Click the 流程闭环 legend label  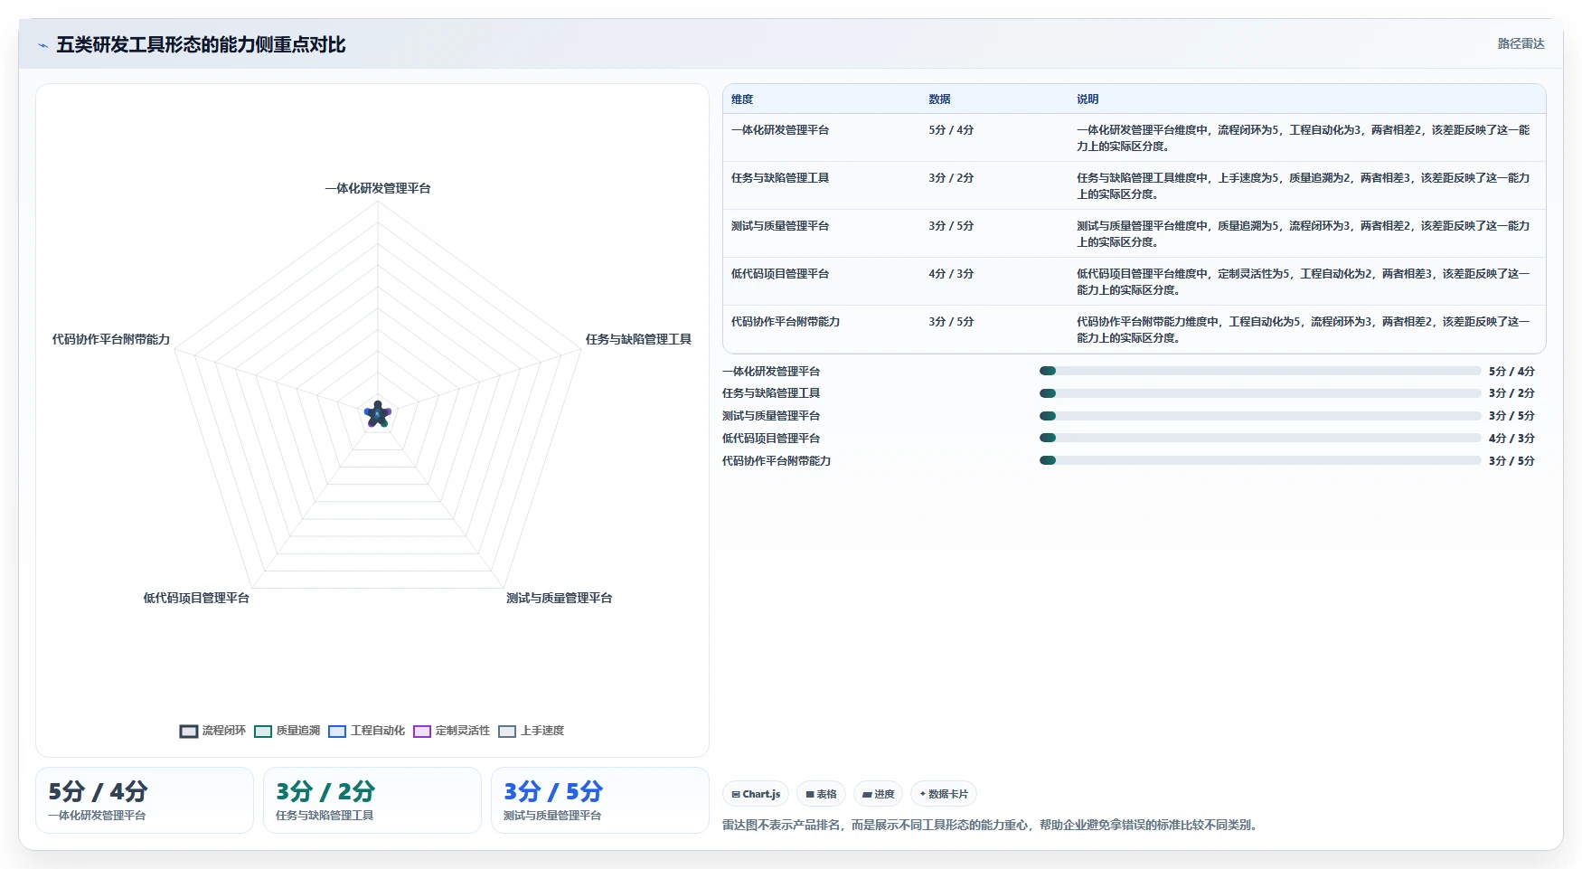tap(224, 731)
